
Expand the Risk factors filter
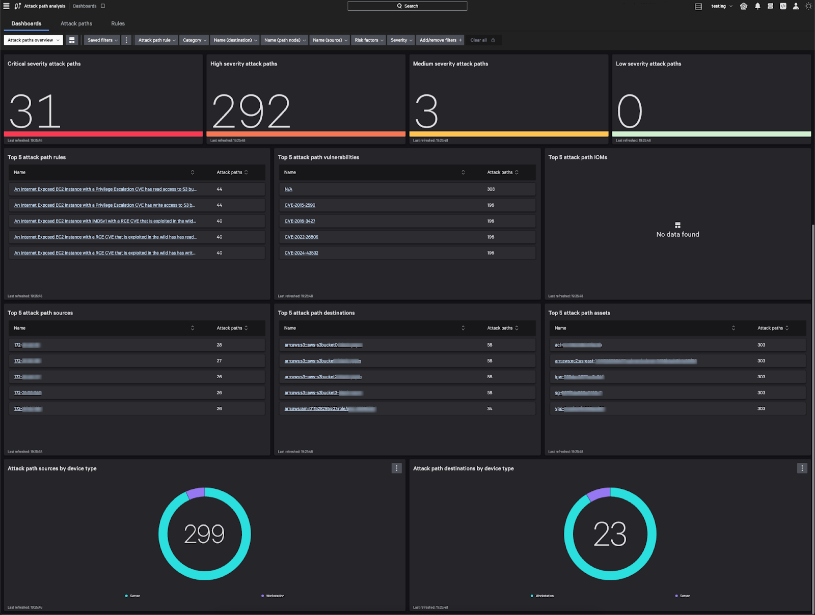[x=369, y=40]
